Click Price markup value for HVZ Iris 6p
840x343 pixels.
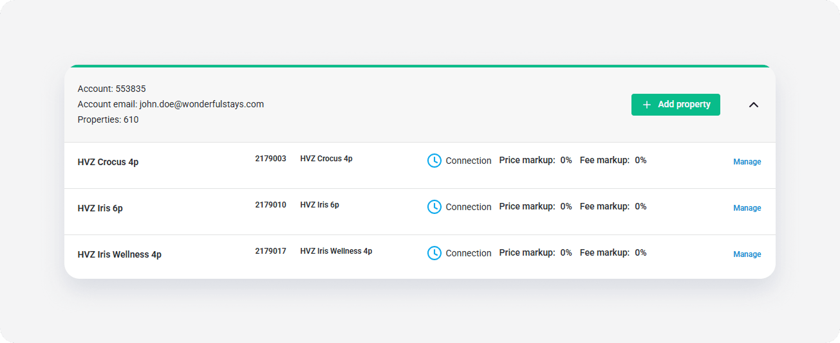coord(566,206)
